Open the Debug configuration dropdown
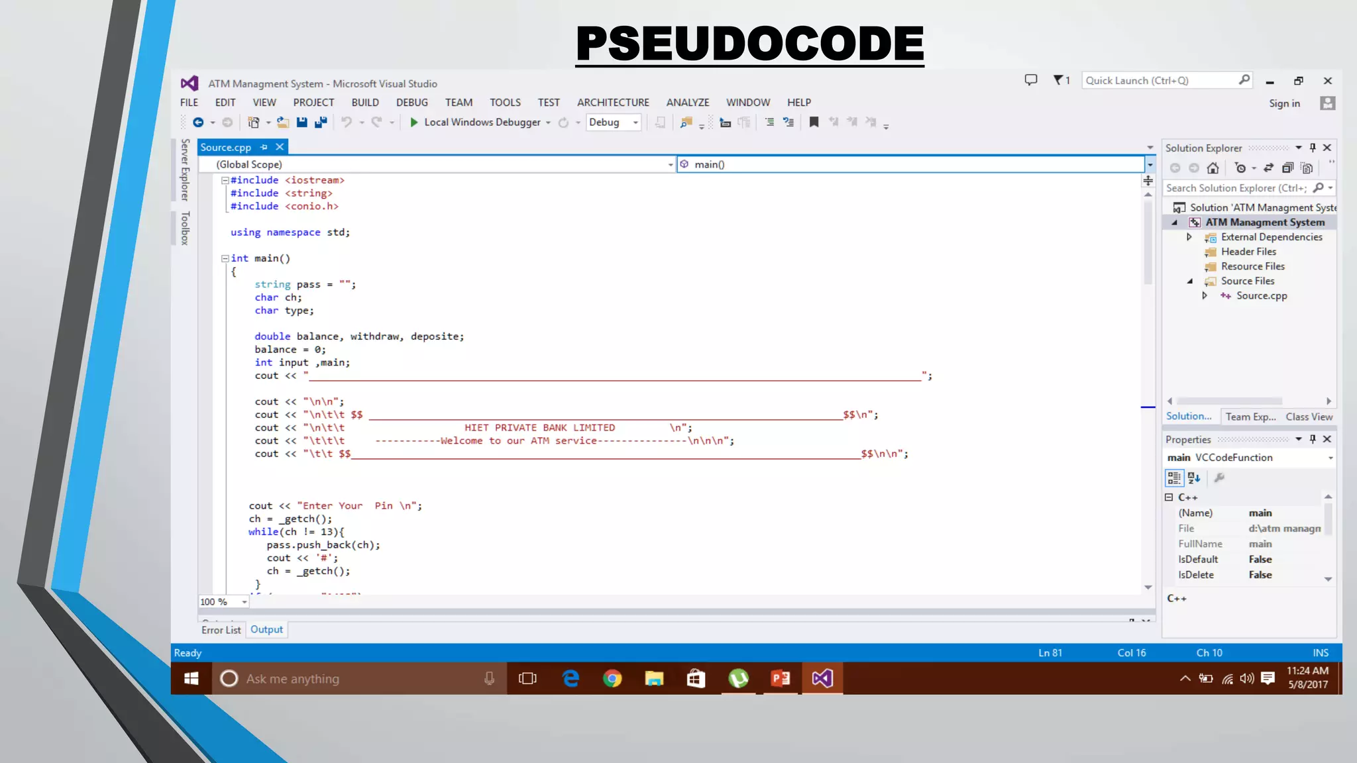The image size is (1357, 763). [635, 123]
